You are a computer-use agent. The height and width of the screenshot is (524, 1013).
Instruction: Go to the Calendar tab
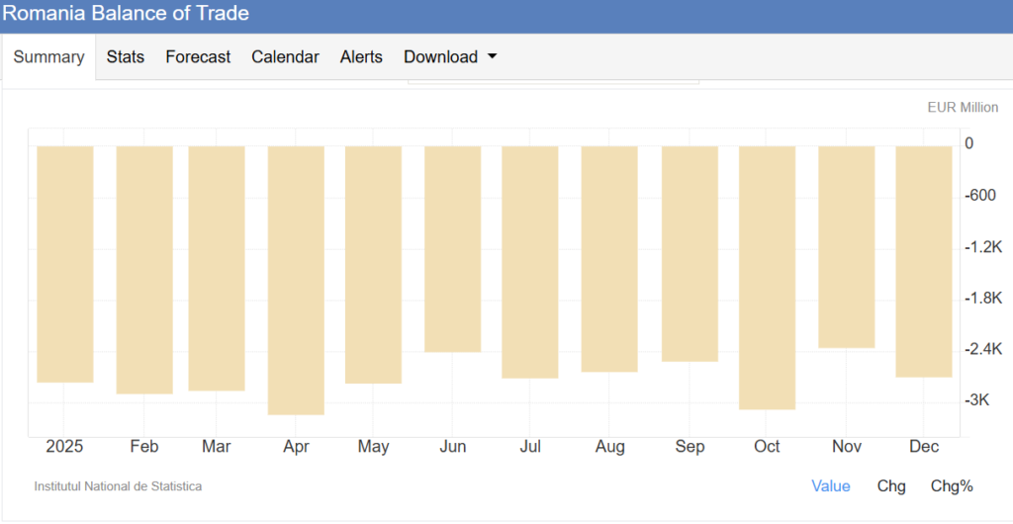click(x=285, y=57)
